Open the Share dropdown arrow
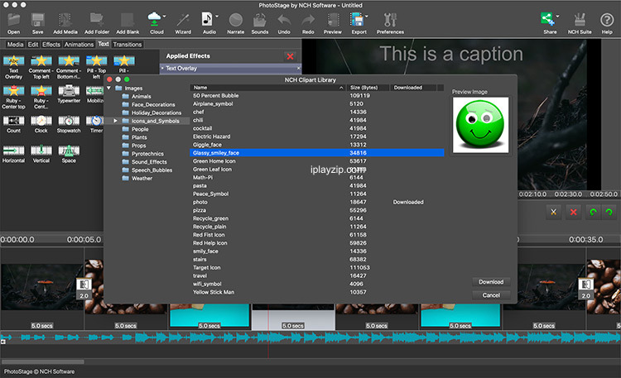This screenshot has width=621, height=378. [557, 17]
